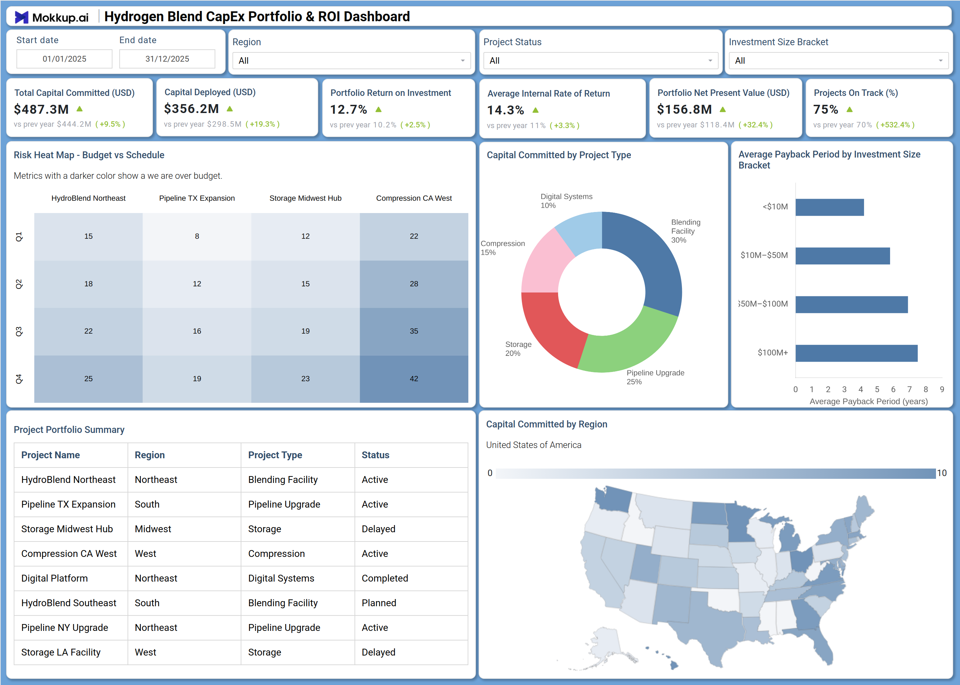Click trend arrow beside 75% Projects On Track
The image size is (960, 685).
coord(850,109)
